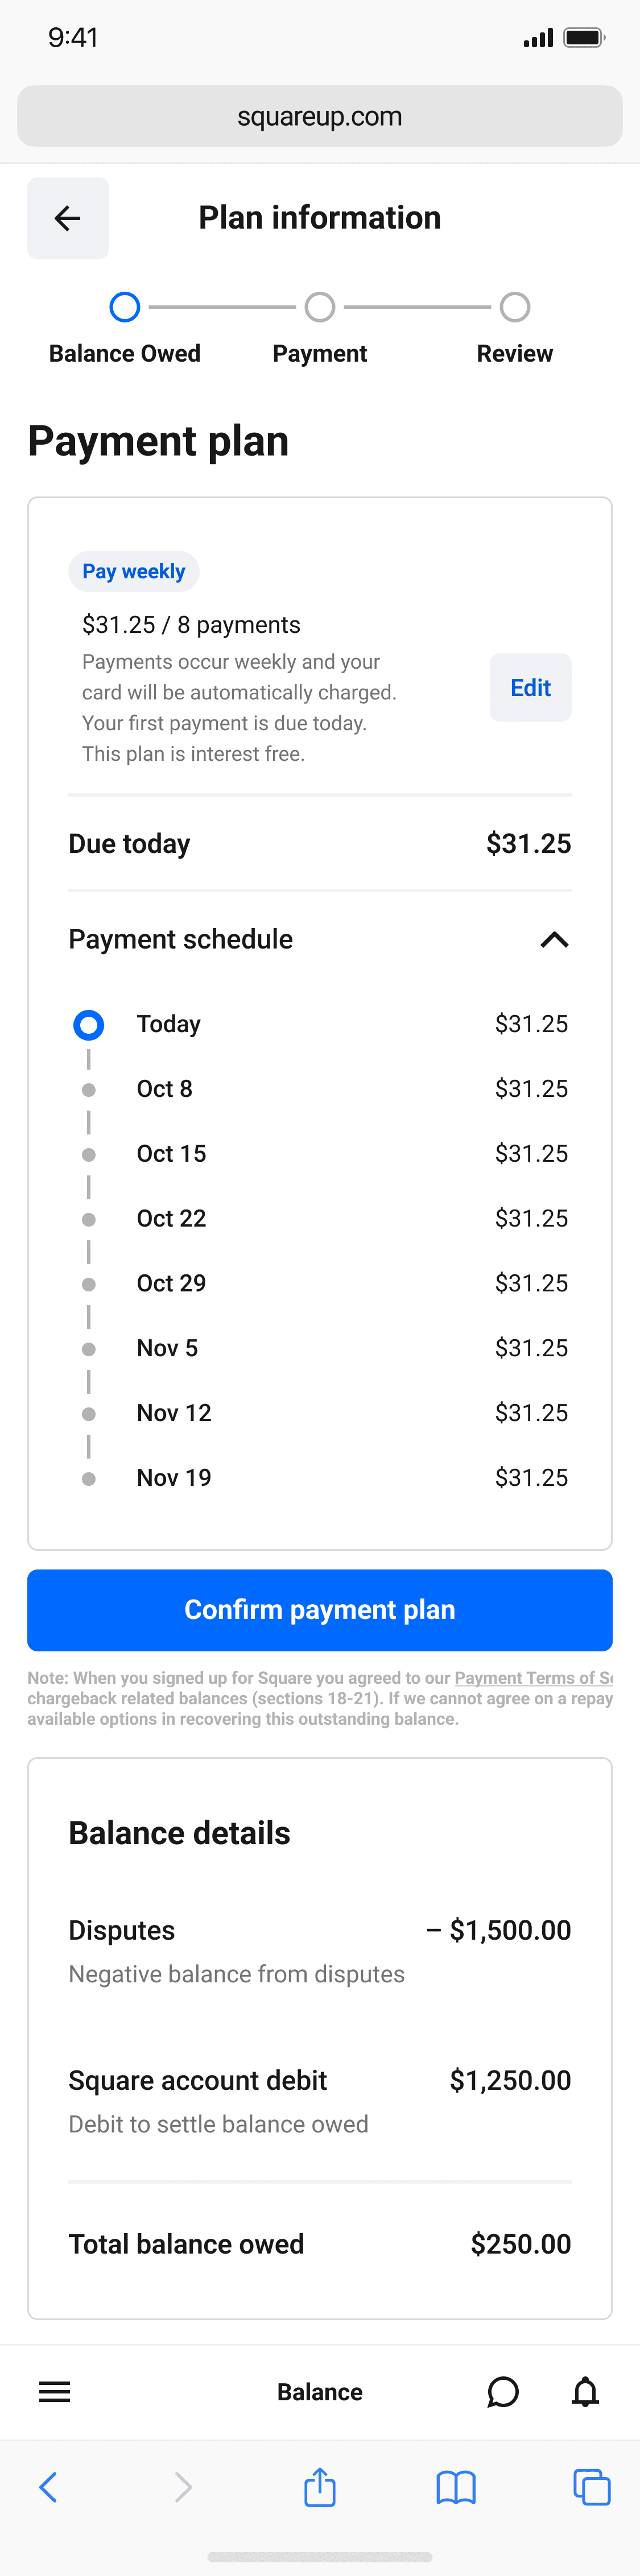This screenshot has width=640, height=2576.
Task: Tap the Balance label in bottom bar
Action: (x=320, y=2392)
